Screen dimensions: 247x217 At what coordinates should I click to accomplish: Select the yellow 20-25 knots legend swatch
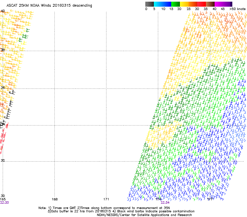(184, 4)
